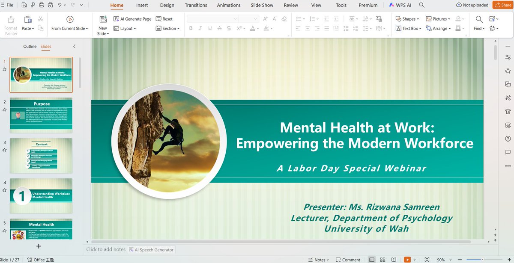Expand the Layout dropdown

point(125,29)
